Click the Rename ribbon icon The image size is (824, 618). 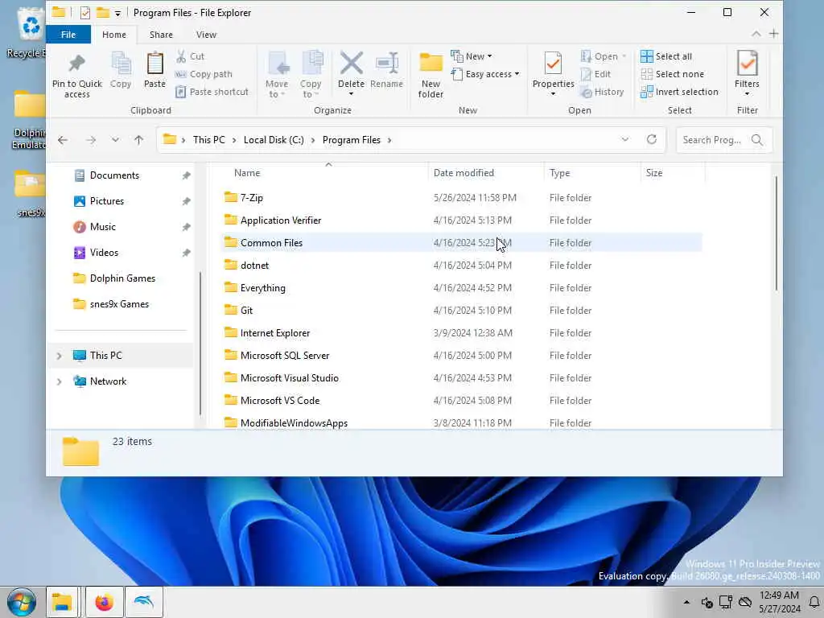[x=387, y=63]
